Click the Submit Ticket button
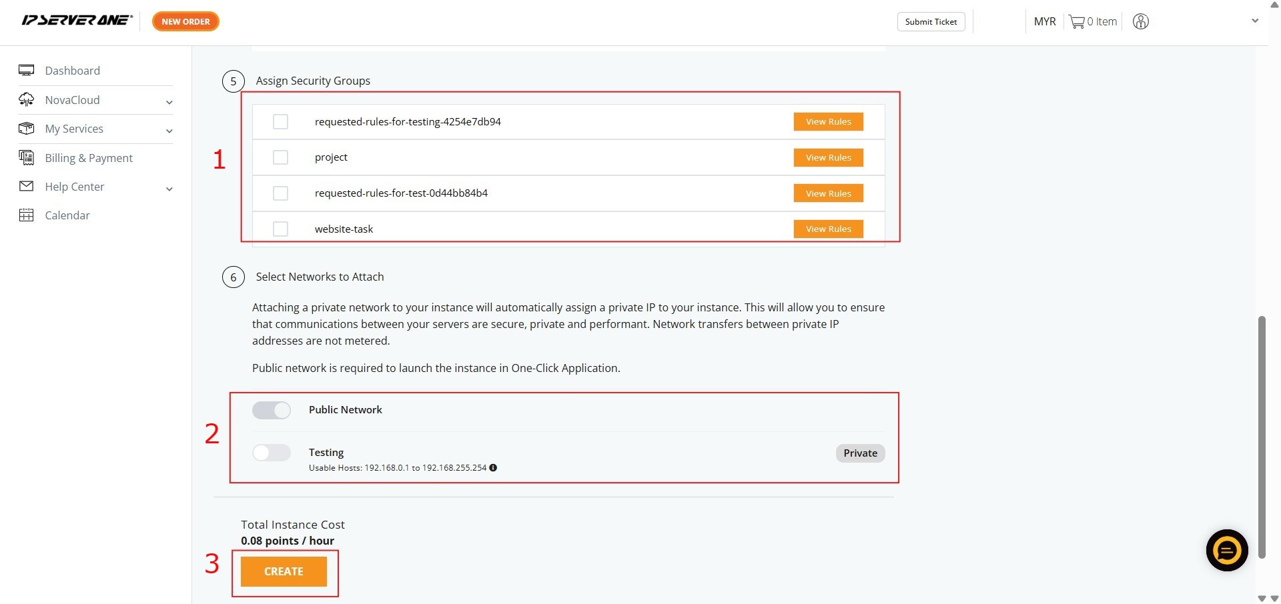The height and width of the screenshot is (604, 1281). pos(931,22)
